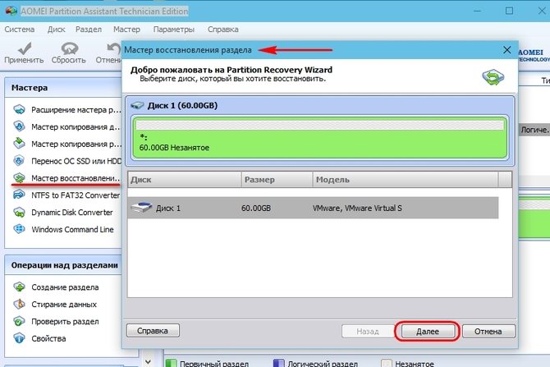Open the Диск menu
The width and height of the screenshot is (550, 367).
56,30
